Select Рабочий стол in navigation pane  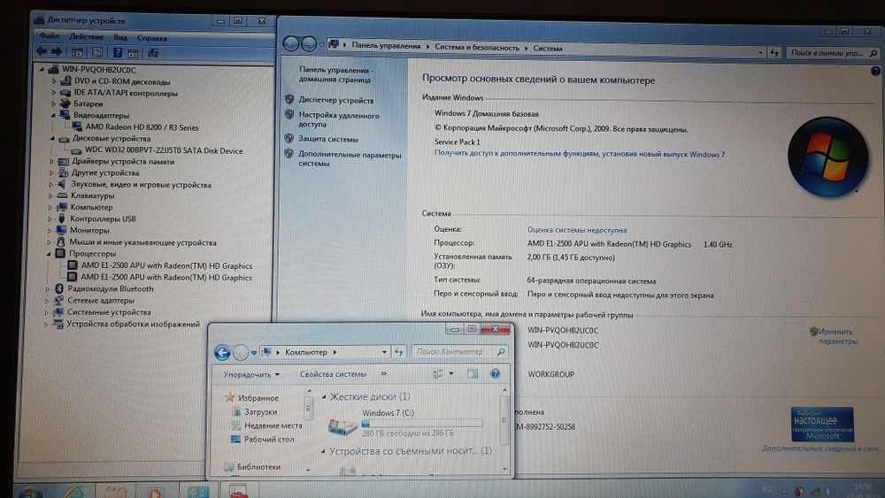click(269, 439)
